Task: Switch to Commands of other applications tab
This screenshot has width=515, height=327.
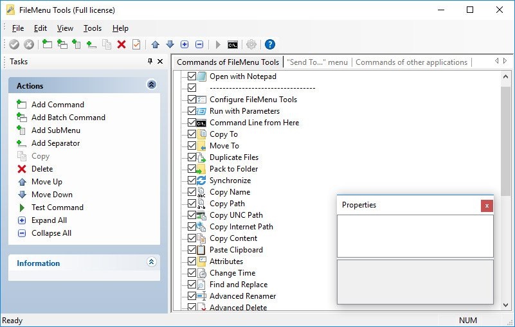Action: [x=411, y=62]
